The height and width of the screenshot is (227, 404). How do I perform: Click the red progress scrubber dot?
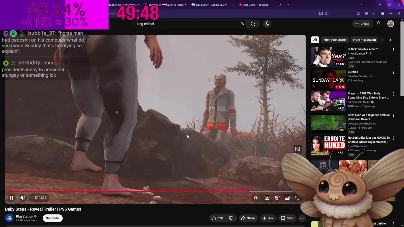248,191
